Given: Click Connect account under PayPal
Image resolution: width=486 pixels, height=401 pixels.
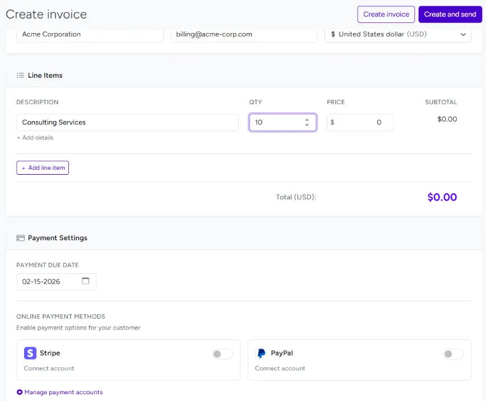Looking at the screenshot, I should (x=280, y=368).
